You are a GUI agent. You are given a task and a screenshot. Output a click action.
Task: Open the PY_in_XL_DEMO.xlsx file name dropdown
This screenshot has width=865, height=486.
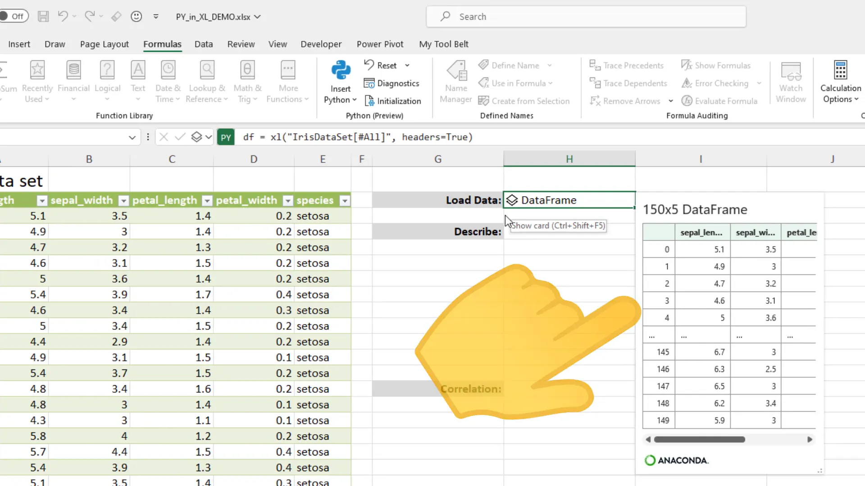(257, 17)
